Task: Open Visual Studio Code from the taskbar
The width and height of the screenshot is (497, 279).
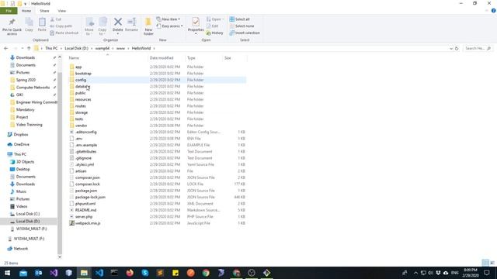Action: pos(99,273)
